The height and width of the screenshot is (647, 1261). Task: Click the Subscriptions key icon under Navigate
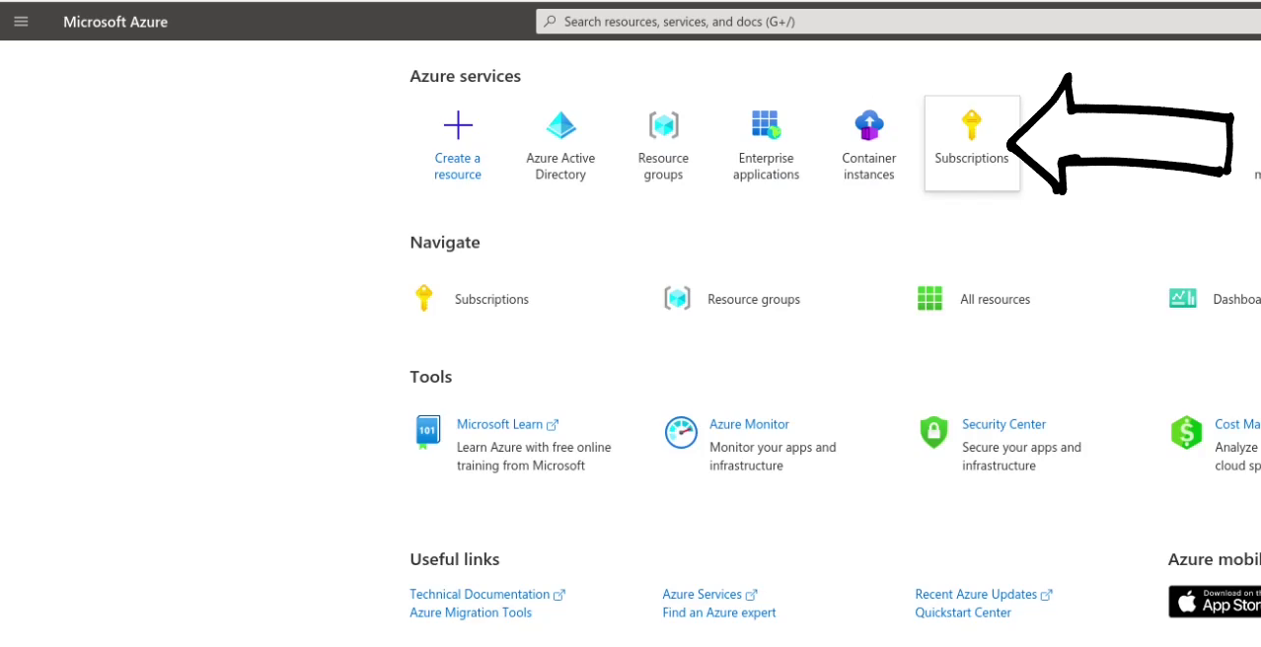click(423, 298)
